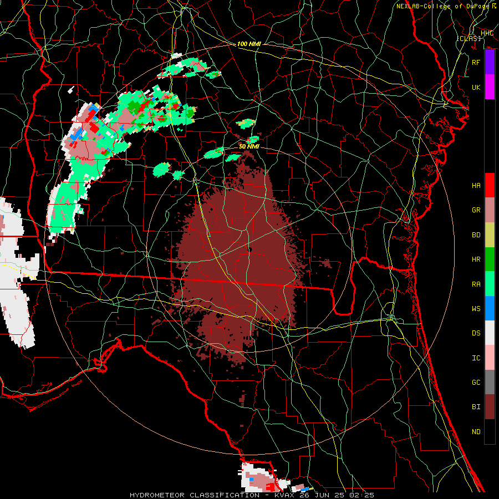Click the "IC" legend label
Screen dimensions: 499x499
click(x=476, y=358)
